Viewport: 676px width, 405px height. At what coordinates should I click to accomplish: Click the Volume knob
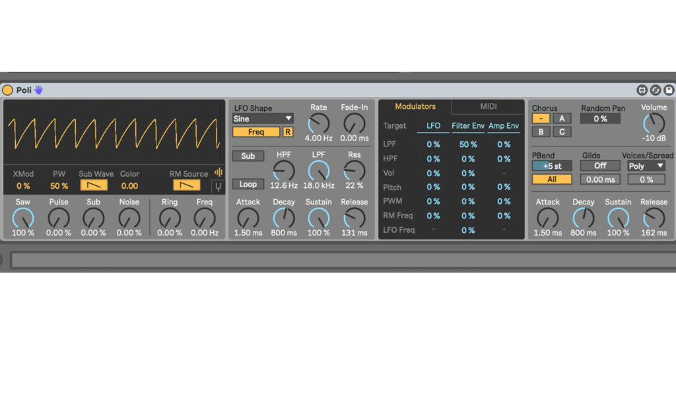(654, 124)
